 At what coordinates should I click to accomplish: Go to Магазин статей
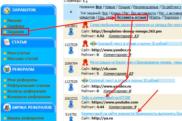23,58
